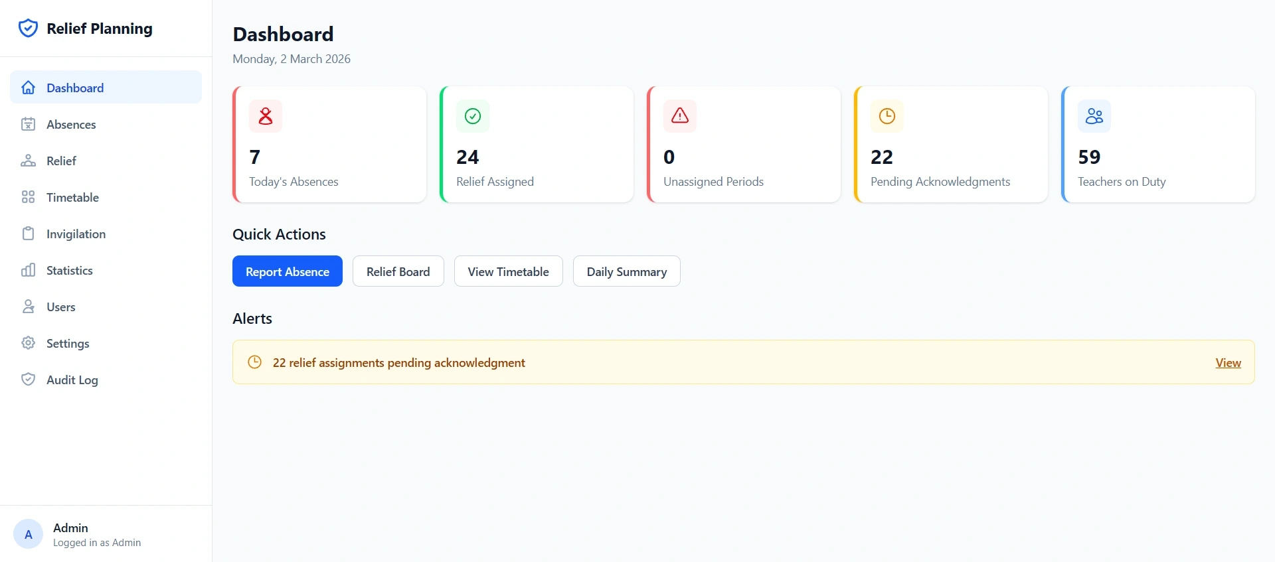This screenshot has width=1275, height=562.
Task: Click the Pending Acknowledgments label
Action: pos(940,182)
